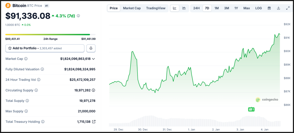Toggle LOG scale on the chart
The width and height of the screenshot is (294, 133).
(x=258, y=8)
